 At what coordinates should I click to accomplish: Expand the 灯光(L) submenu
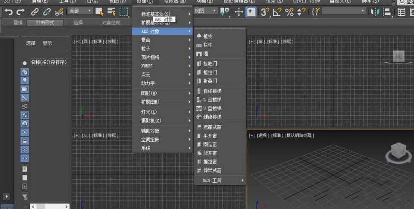pos(162,112)
